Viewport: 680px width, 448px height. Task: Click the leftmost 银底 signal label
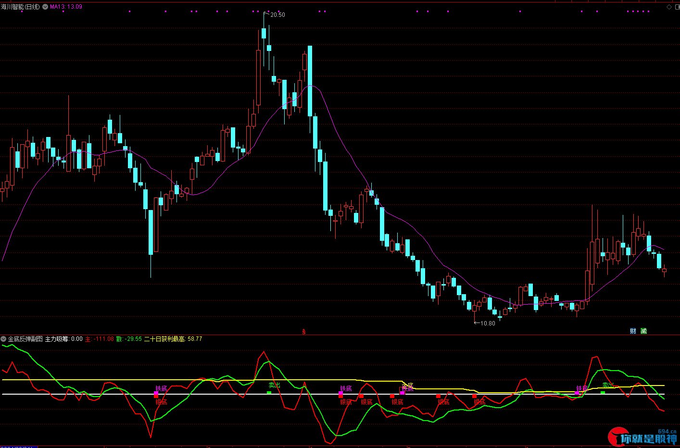pyautogui.click(x=162, y=402)
